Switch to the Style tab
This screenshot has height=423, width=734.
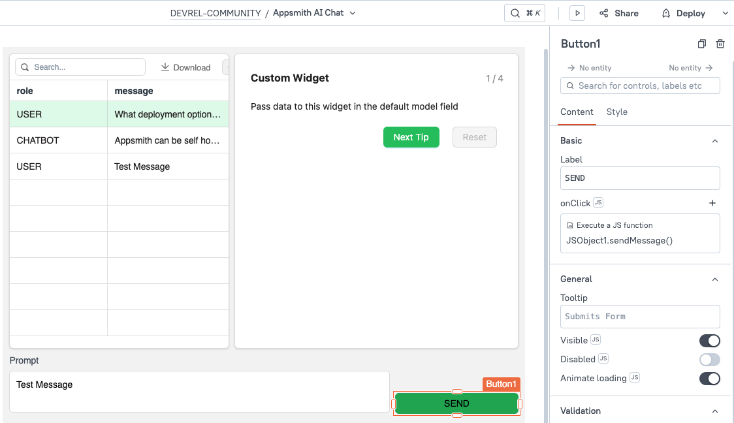616,112
